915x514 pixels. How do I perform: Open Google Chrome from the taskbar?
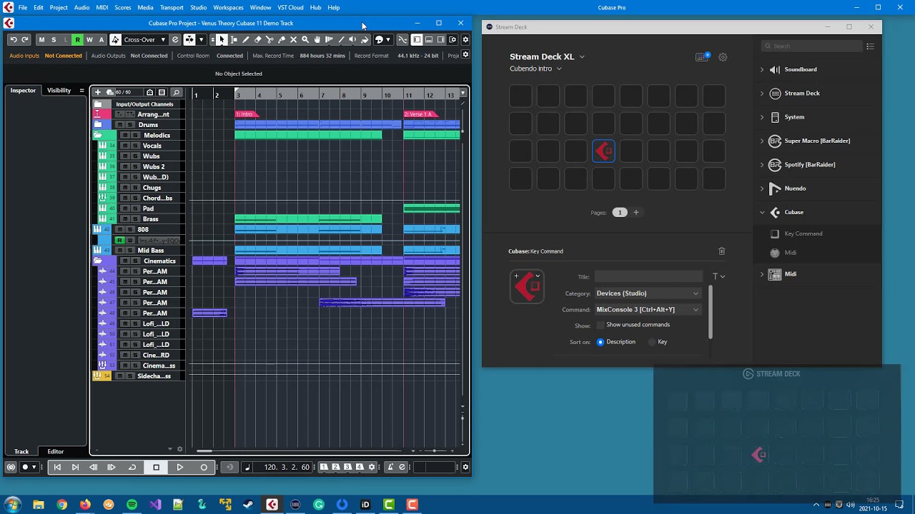pyautogui.click(x=62, y=505)
